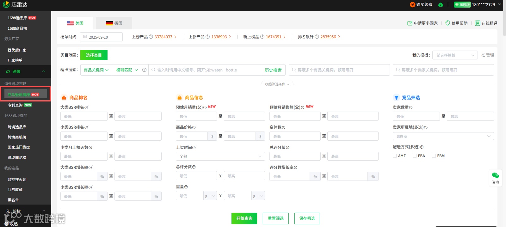Click the 在线翻译 translate icon
506x227 pixels.
pyautogui.click(x=478, y=23)
